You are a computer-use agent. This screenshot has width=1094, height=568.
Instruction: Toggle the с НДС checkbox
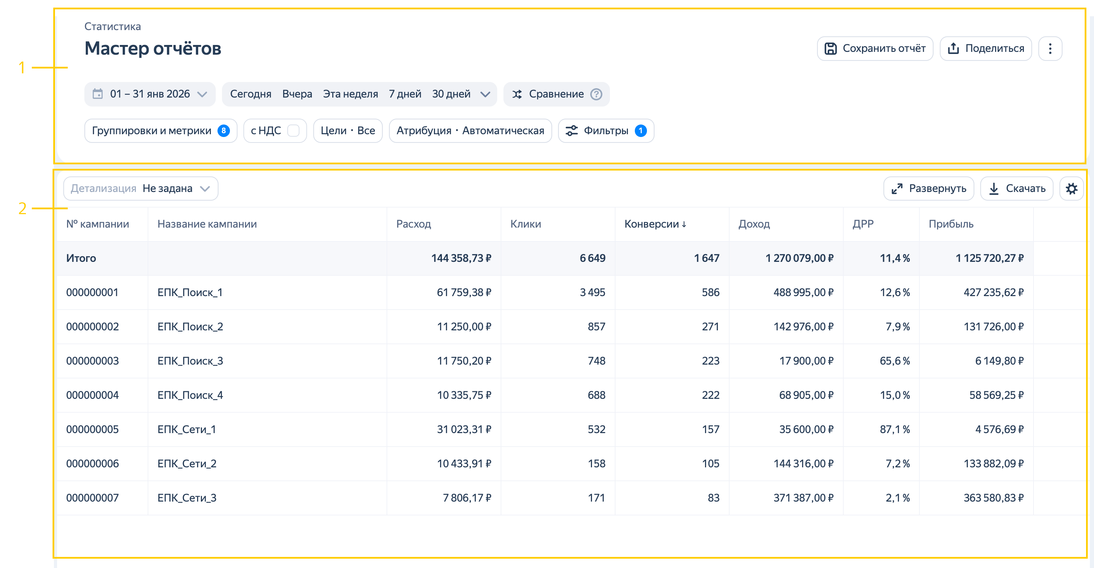click(x=294, y=131)
